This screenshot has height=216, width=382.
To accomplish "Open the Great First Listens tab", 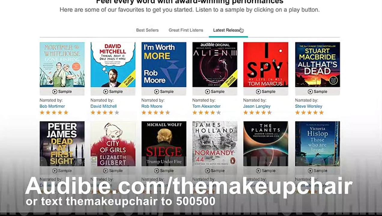I will coord(186,30).
